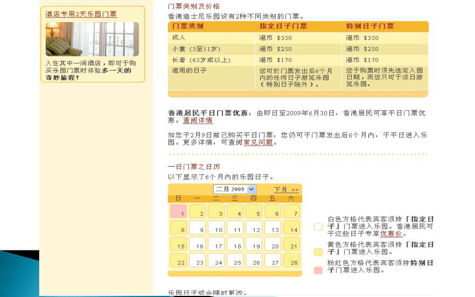Select calendar date 28

pos(292,261)
